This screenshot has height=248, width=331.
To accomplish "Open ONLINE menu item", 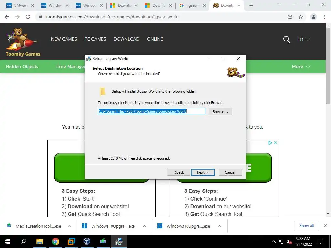I will click(155, 39).
